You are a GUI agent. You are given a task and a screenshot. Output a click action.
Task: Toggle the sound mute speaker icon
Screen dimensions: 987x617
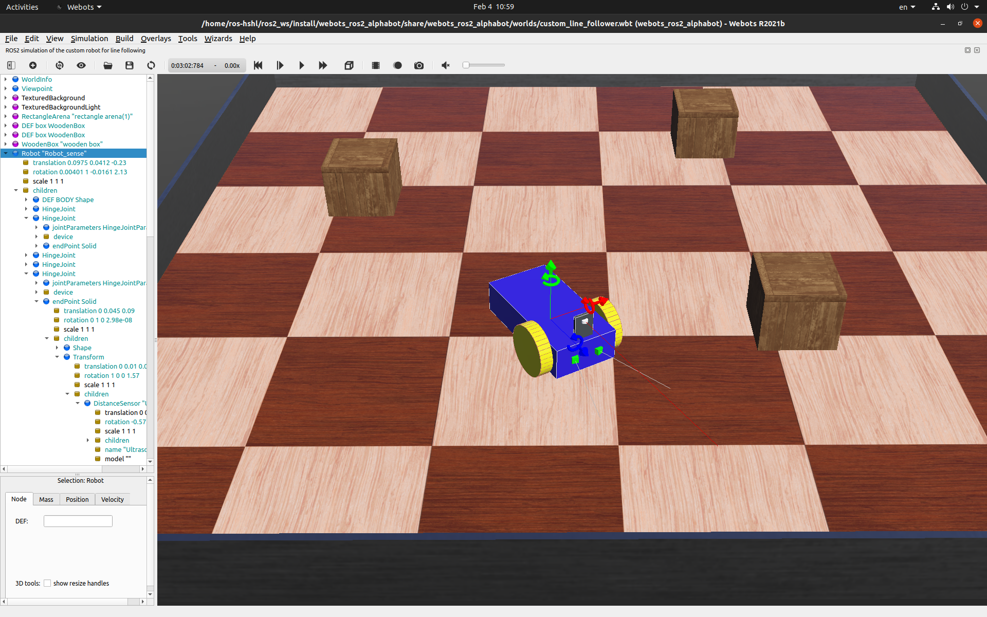(x=446, y=65)
